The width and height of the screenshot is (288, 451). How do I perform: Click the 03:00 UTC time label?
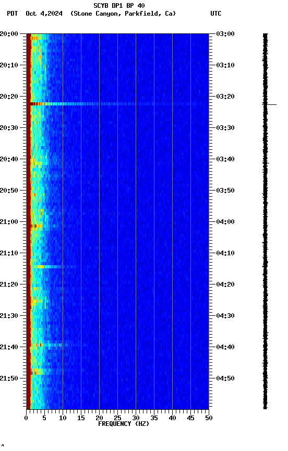point(225,34)
